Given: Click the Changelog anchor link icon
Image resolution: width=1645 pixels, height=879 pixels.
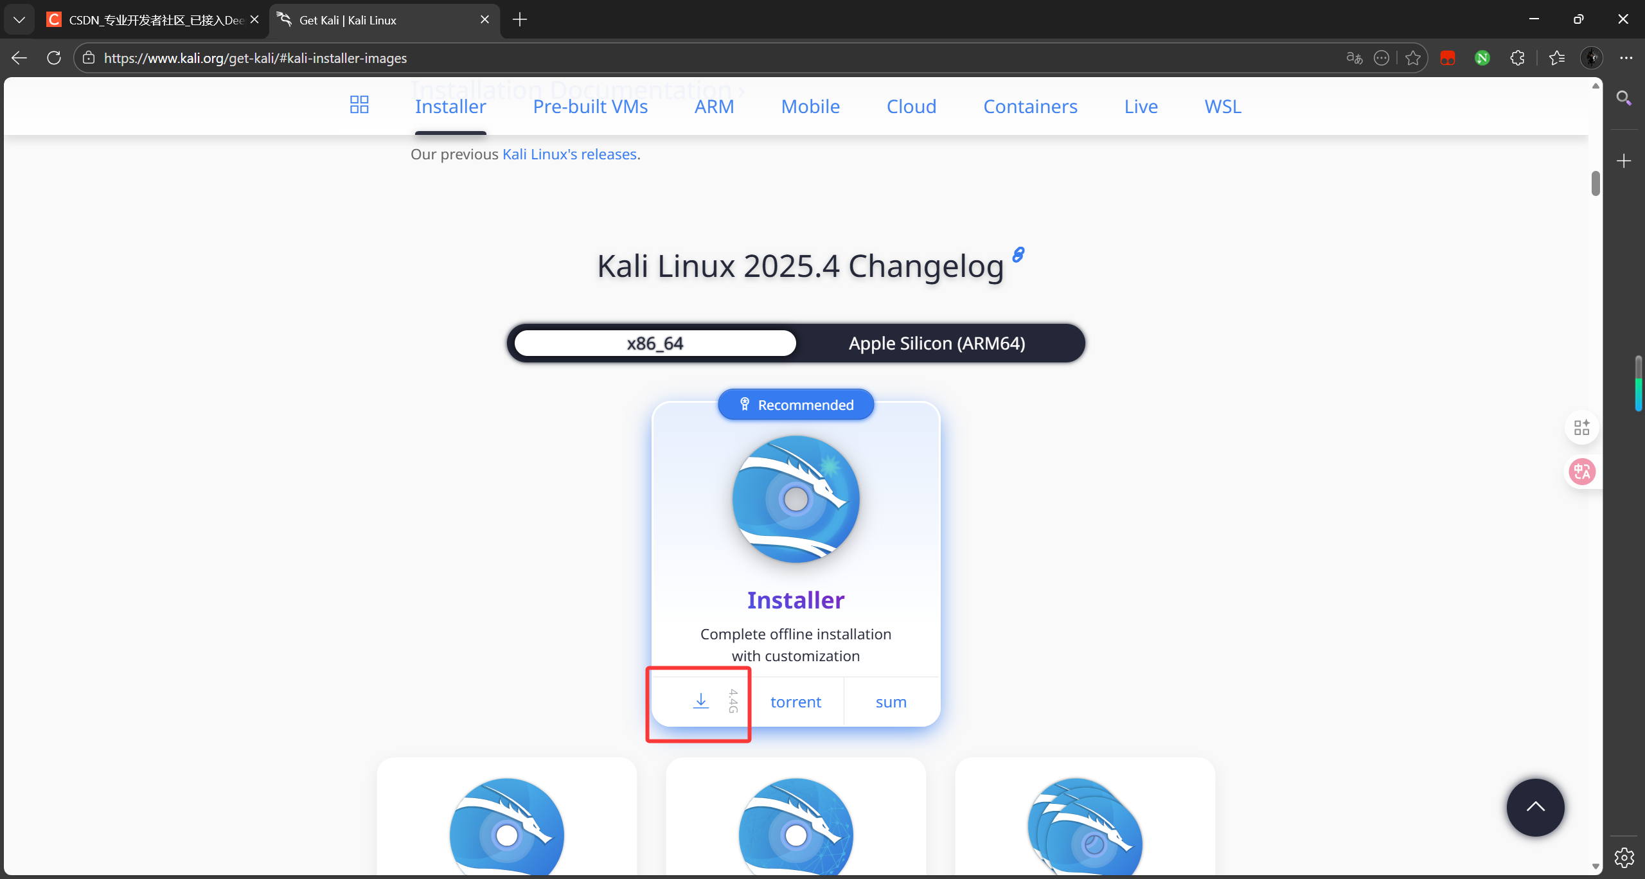Looking at the screenshot, I should (1018, 254).
